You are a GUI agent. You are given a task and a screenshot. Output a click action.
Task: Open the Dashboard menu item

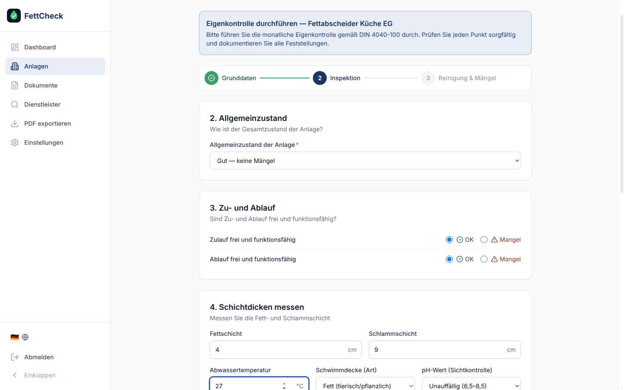(x=55, y=47)
